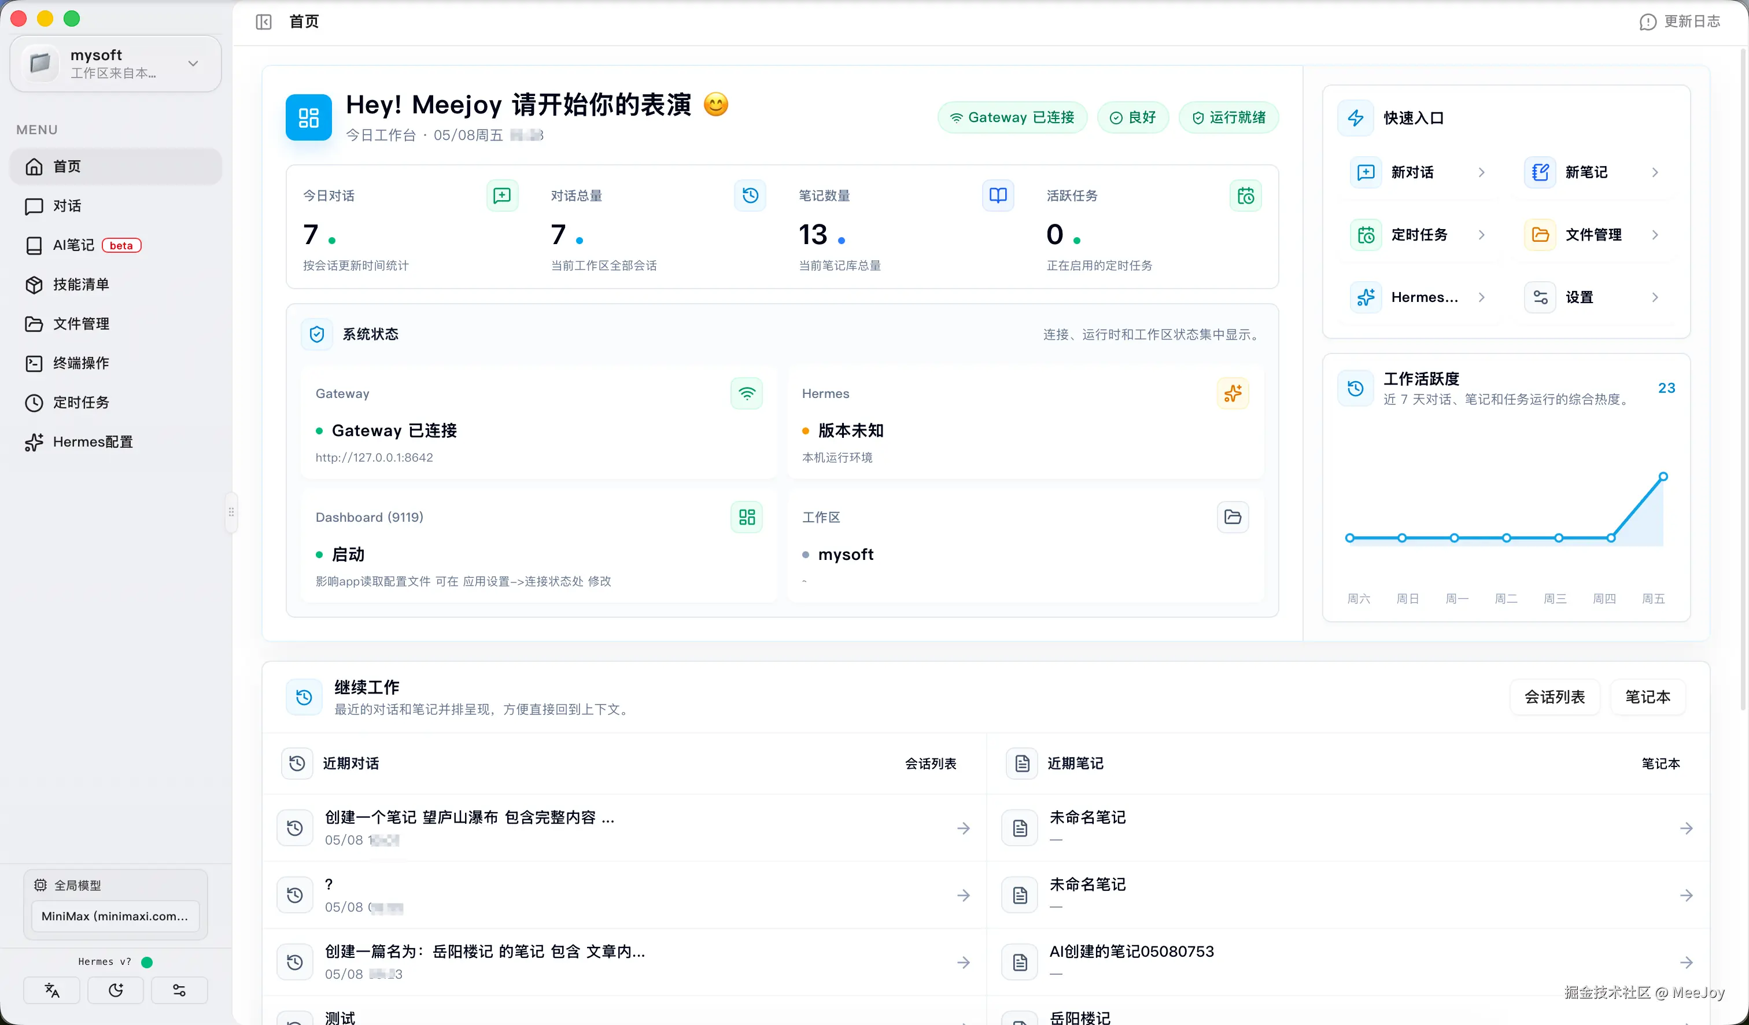Click the 对话总量 history icon
The width and height of the screenshot is (1749, 1025).
coord(750,196)
